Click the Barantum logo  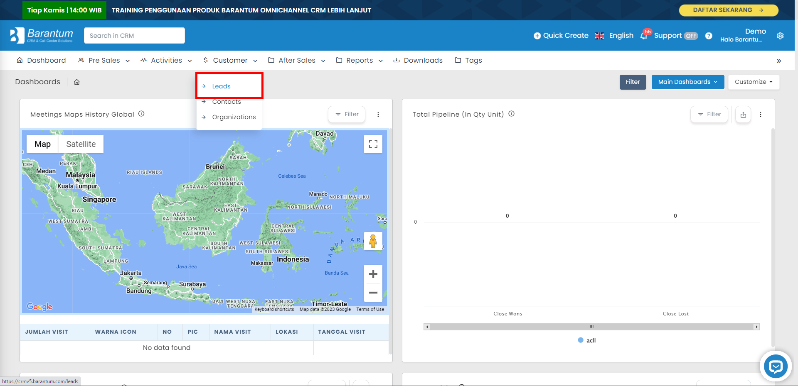pyautogui.click(x=42, y=35)
